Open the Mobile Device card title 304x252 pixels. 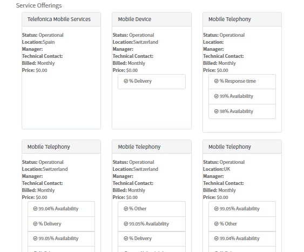coord(134,19)
